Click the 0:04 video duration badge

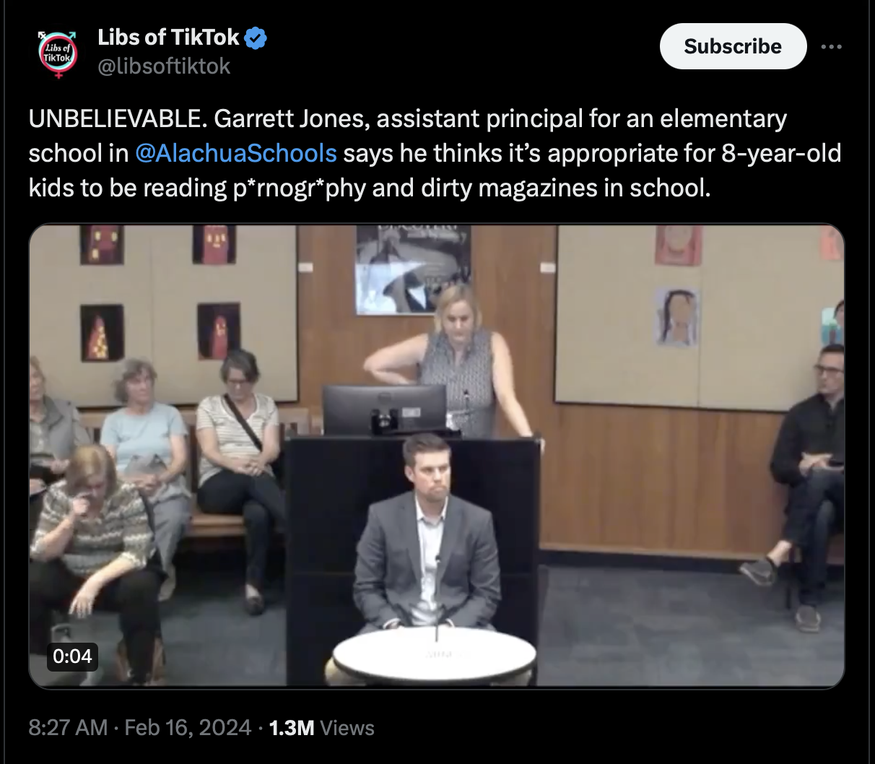[73, 656]
